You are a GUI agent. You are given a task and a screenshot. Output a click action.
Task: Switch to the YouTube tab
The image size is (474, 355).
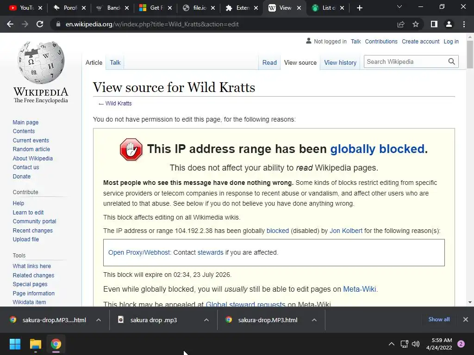coord(22,8)
